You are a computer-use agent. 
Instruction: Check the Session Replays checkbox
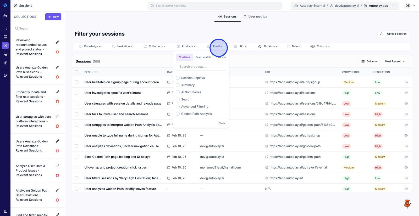(x=178, y=78)
